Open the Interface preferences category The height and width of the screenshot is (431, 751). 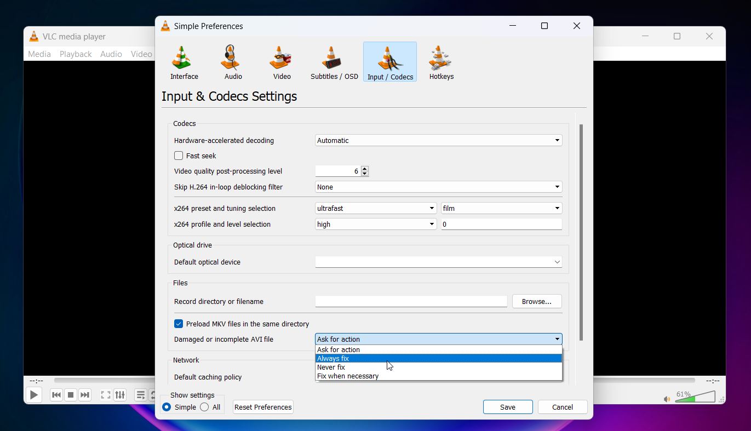184,62
